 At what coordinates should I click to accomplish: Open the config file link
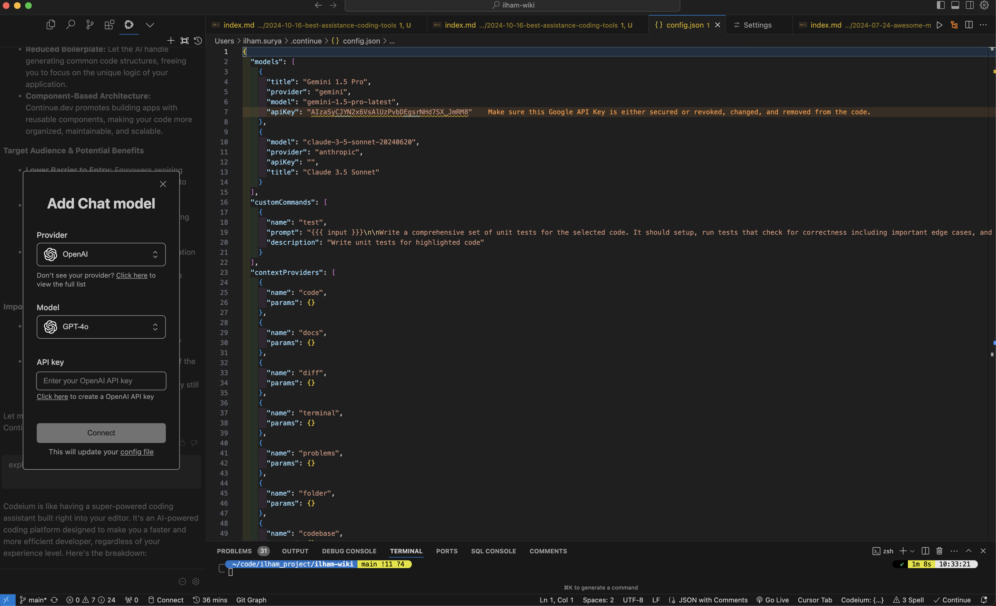coord(137,452)
